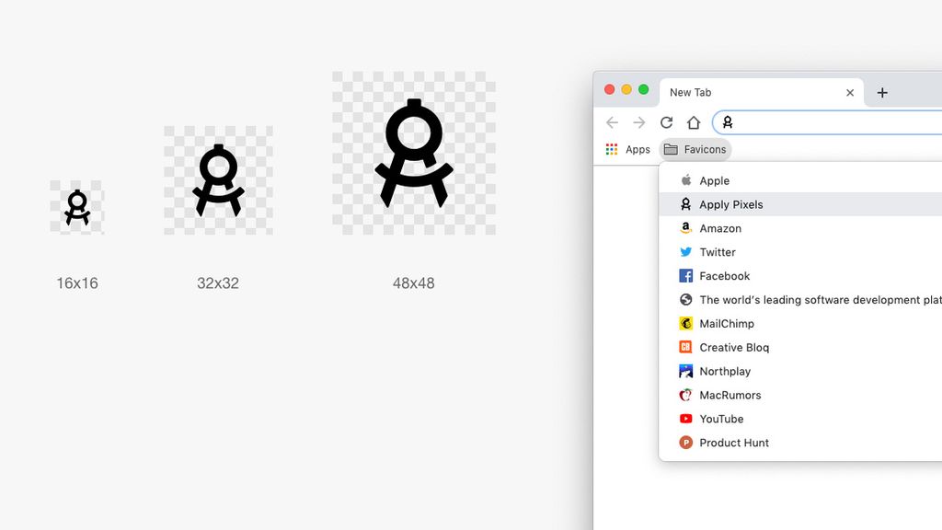Click the MailChimp monkey favicon
Viewport: 942px width, 530px height.
[x=686, y=323]
